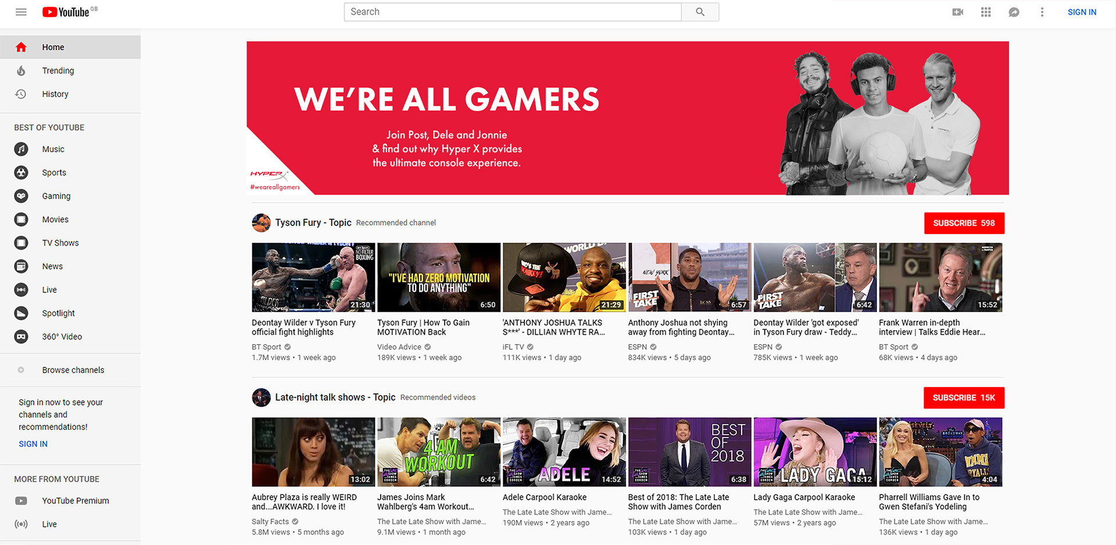Click the Live channel icon under Best of YouTube
Viewport: 1116px width, 545px height.
21,289
